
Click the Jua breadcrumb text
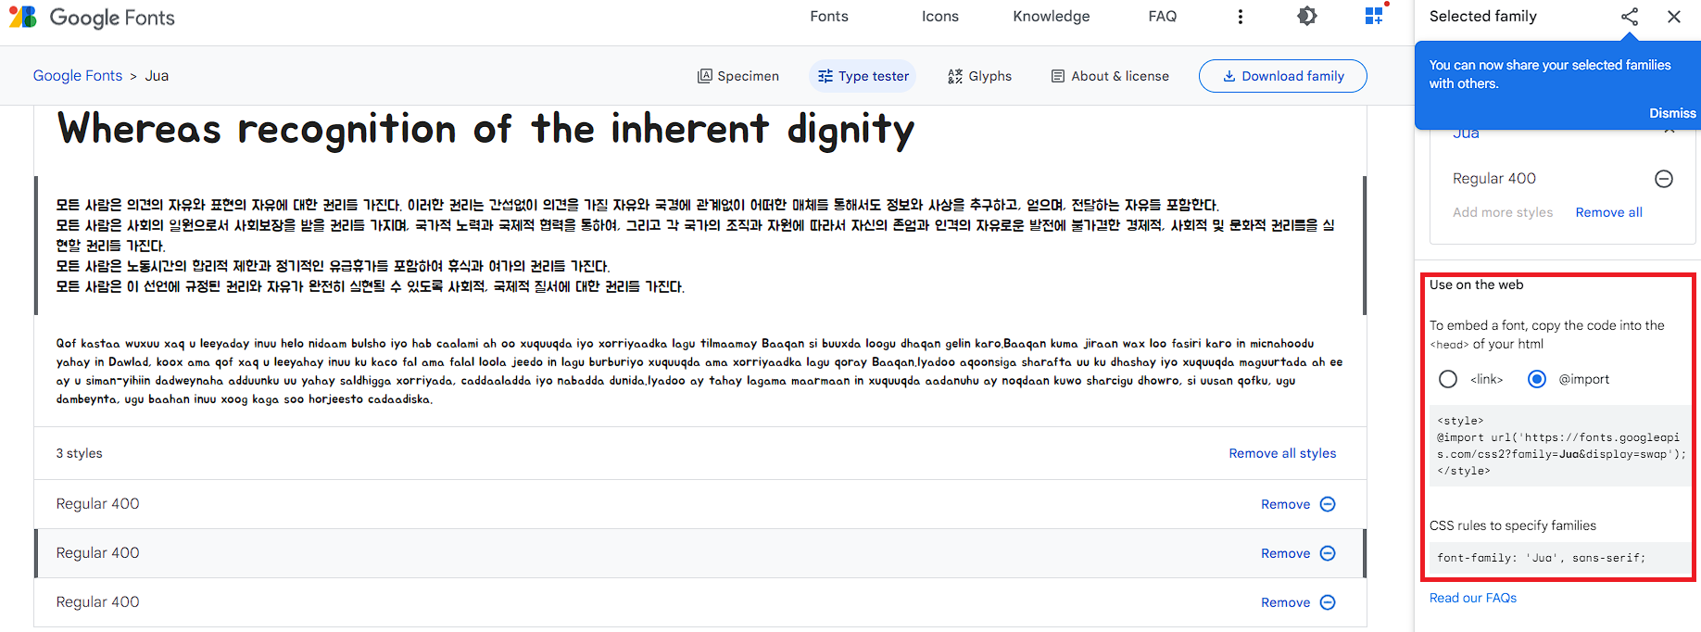157,76
